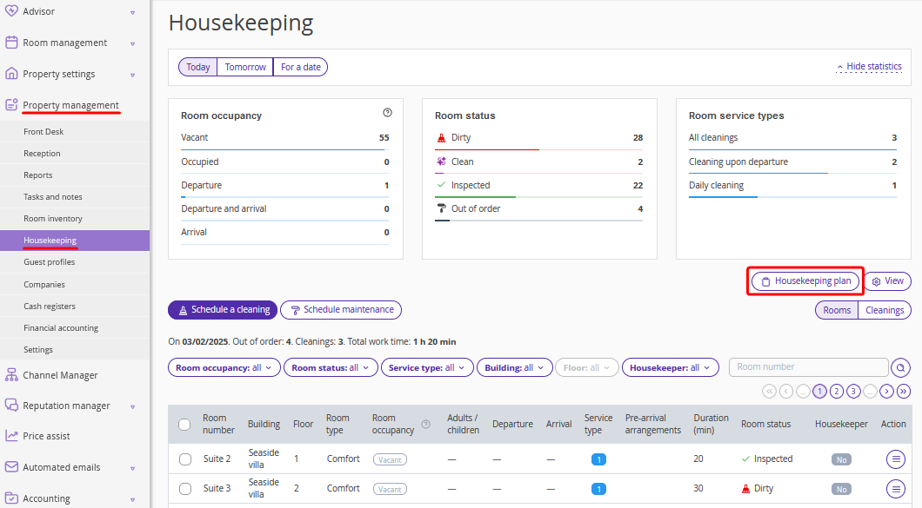Click the Room number search field
Image resolution: width=922 pixels, height=508 pixels.
pos(808,367)
